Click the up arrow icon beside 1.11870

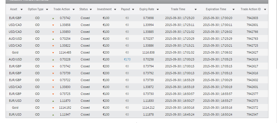point(53,101)
